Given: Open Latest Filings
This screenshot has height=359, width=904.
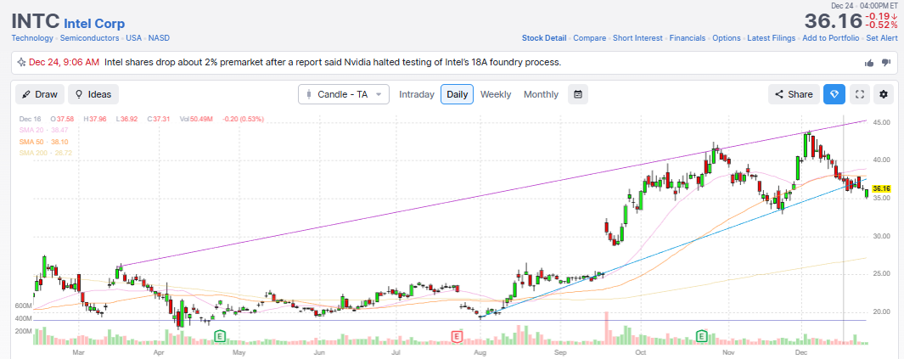Looking at the screenshot, I should coord(772,38).
